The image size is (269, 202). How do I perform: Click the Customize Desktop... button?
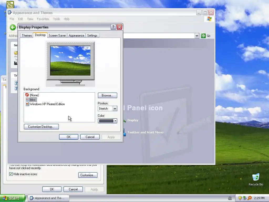[x=41, y=127]
